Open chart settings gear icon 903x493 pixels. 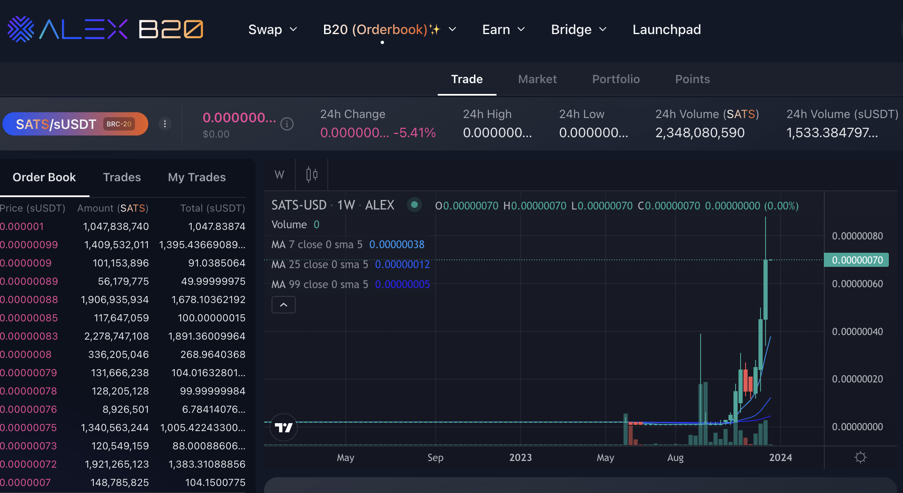[x=860, y=458]
